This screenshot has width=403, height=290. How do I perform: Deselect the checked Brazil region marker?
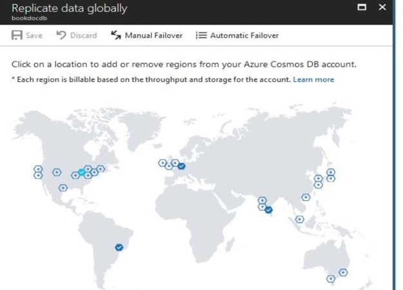(x=119, y=247)
